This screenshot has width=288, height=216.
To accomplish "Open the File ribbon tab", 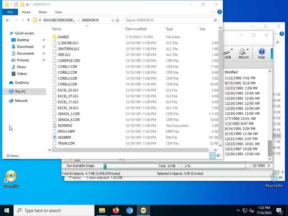I will click(x=10, y=12).
